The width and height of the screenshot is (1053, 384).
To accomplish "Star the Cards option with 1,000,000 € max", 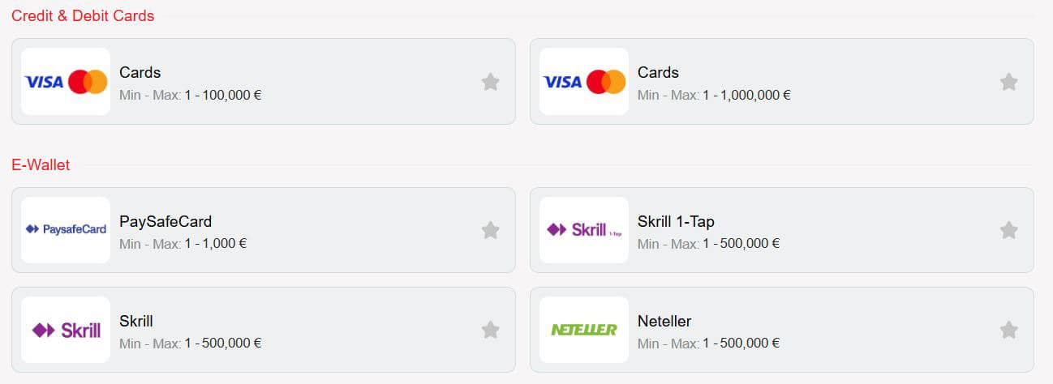I will (1008, 82).
